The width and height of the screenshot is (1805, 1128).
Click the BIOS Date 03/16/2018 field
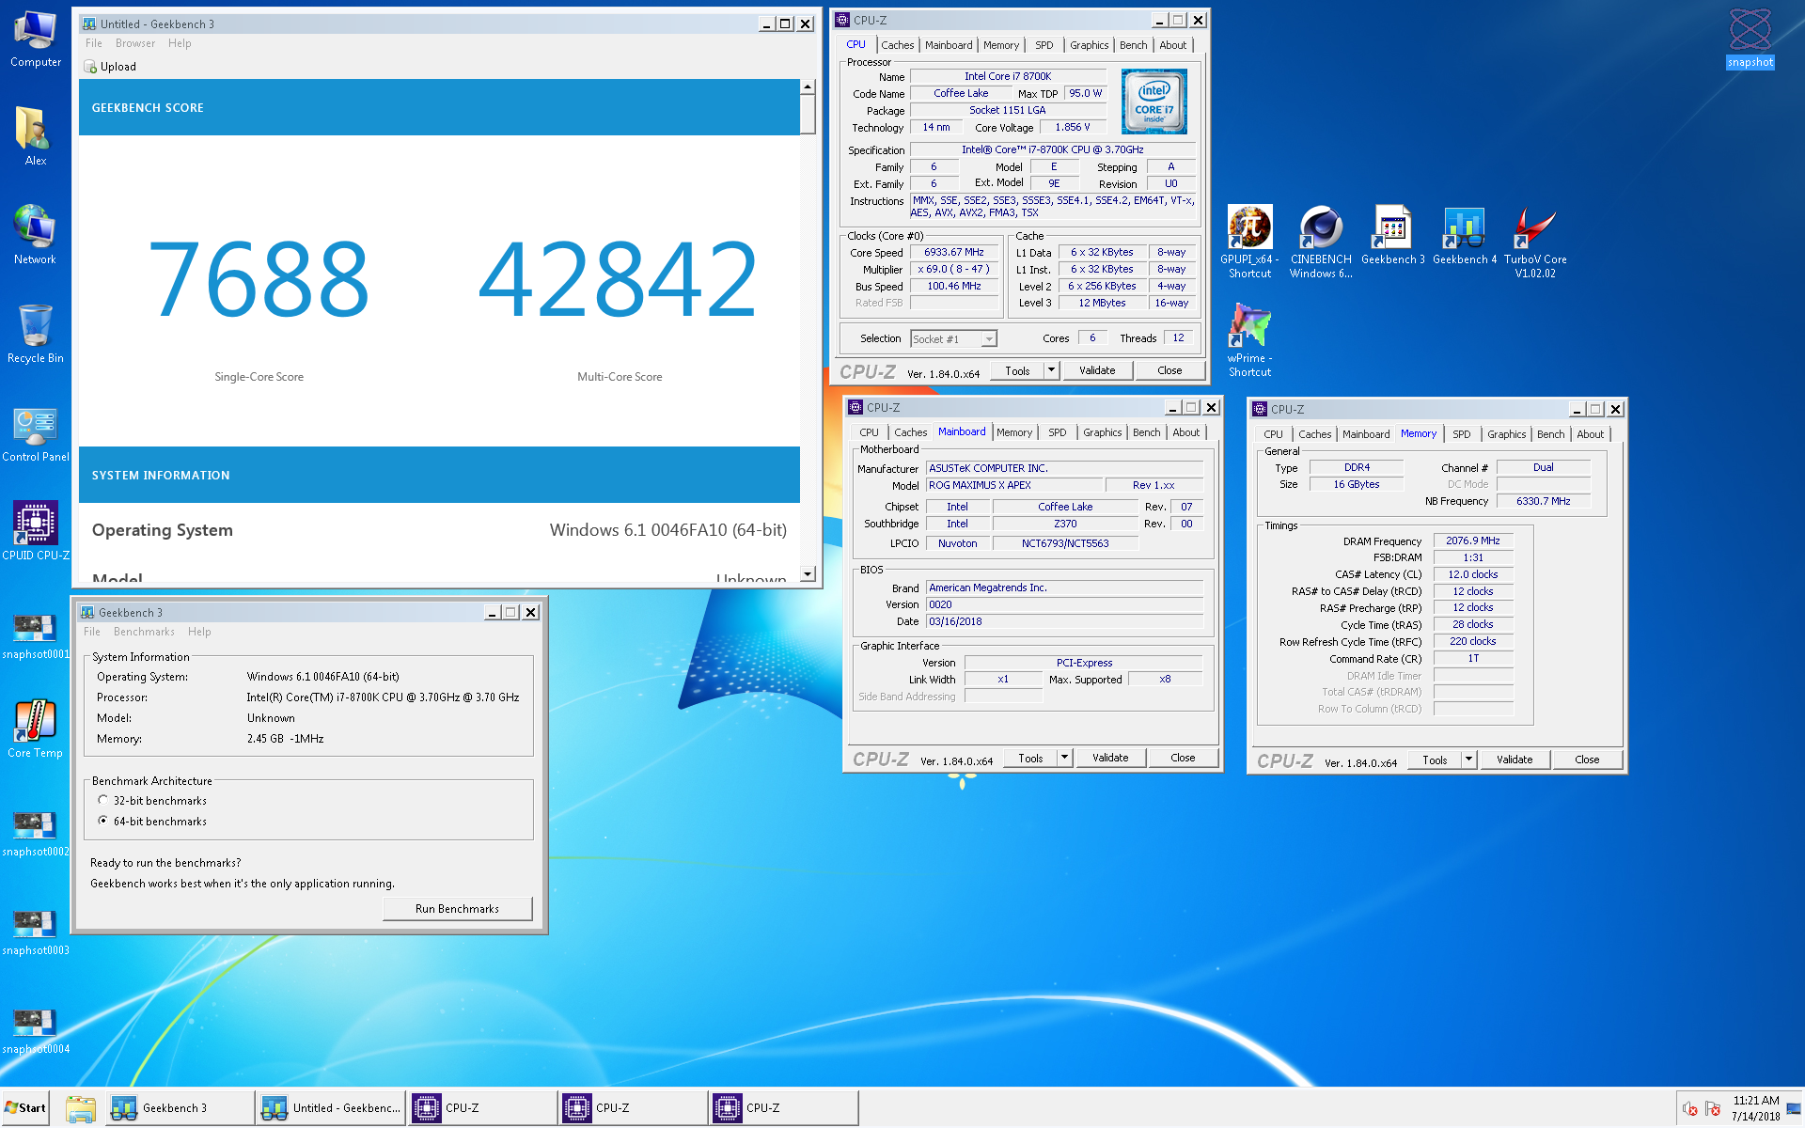coord(1064,621)
